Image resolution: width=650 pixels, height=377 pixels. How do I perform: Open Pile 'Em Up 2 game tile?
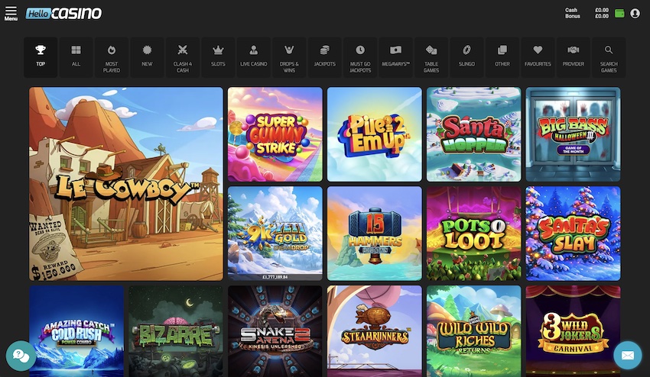point(375,134)
